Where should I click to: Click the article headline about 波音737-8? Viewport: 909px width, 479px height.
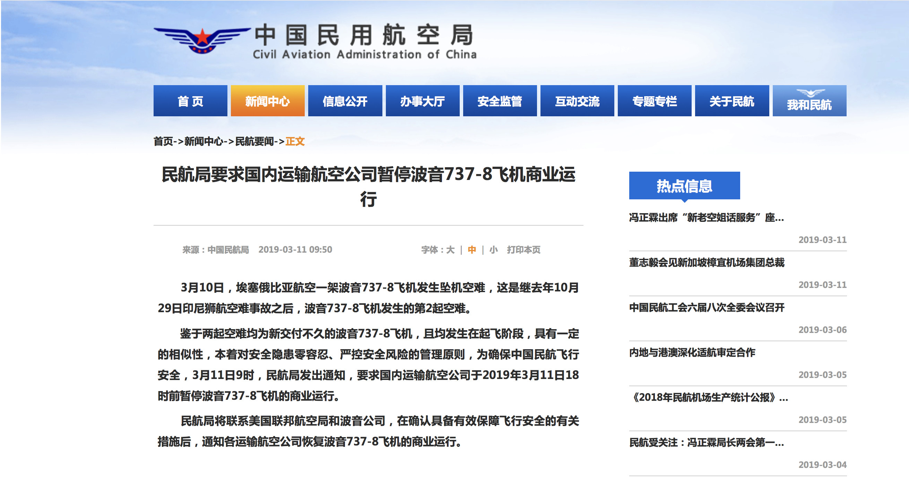(x=369, y=187)
